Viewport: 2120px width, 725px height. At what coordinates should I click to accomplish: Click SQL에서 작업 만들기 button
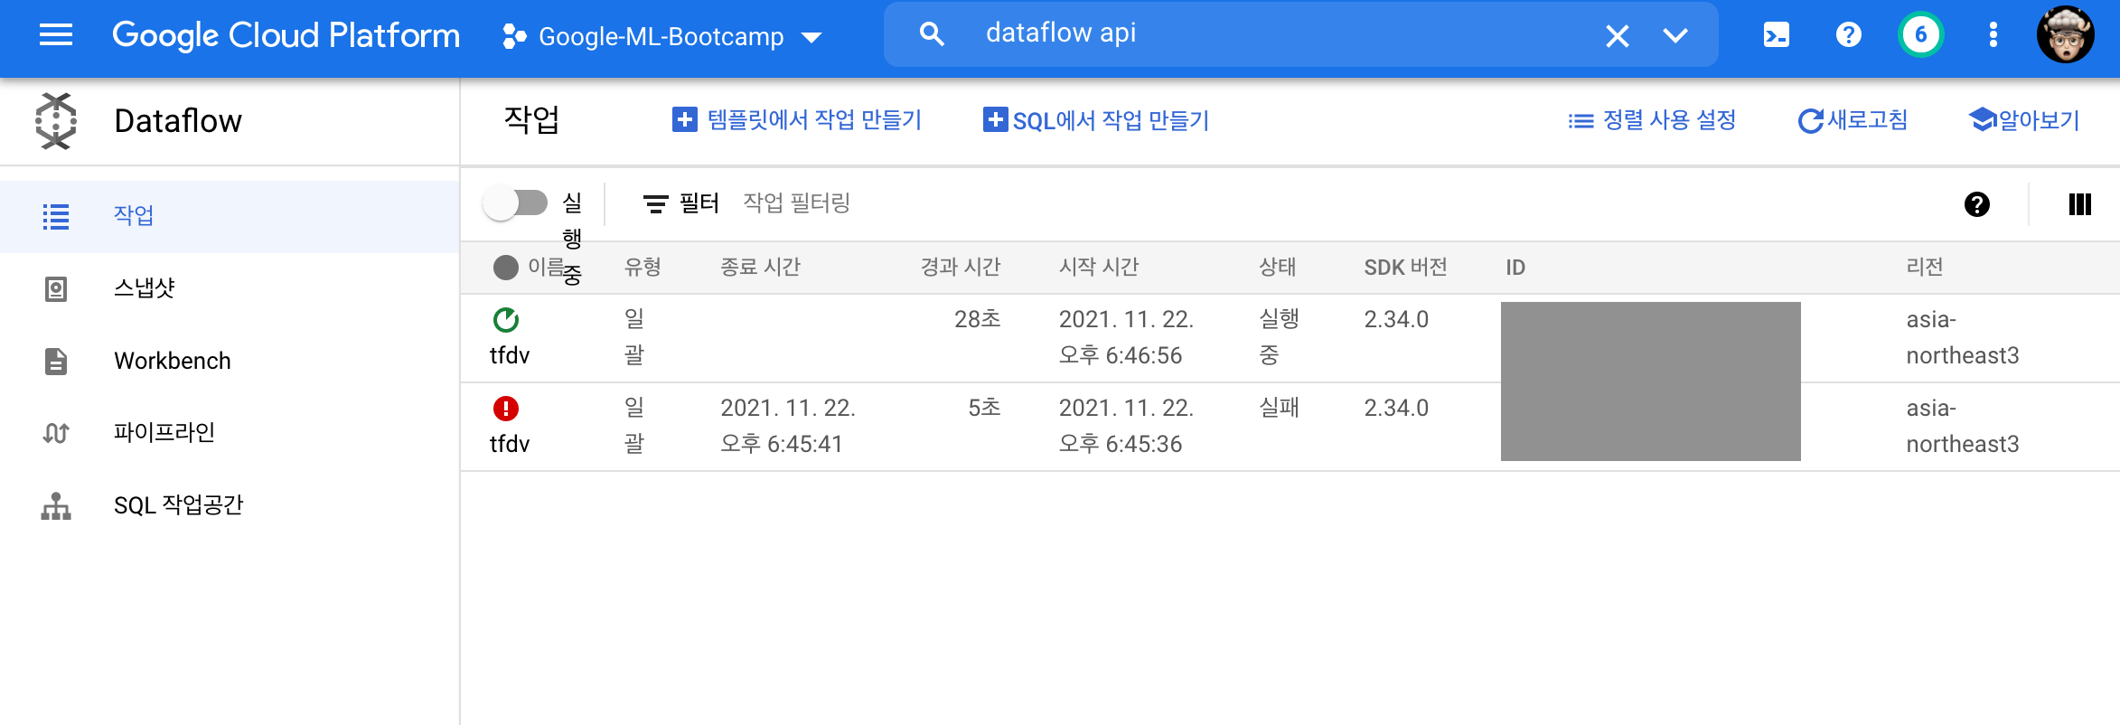pos(1096,119)
